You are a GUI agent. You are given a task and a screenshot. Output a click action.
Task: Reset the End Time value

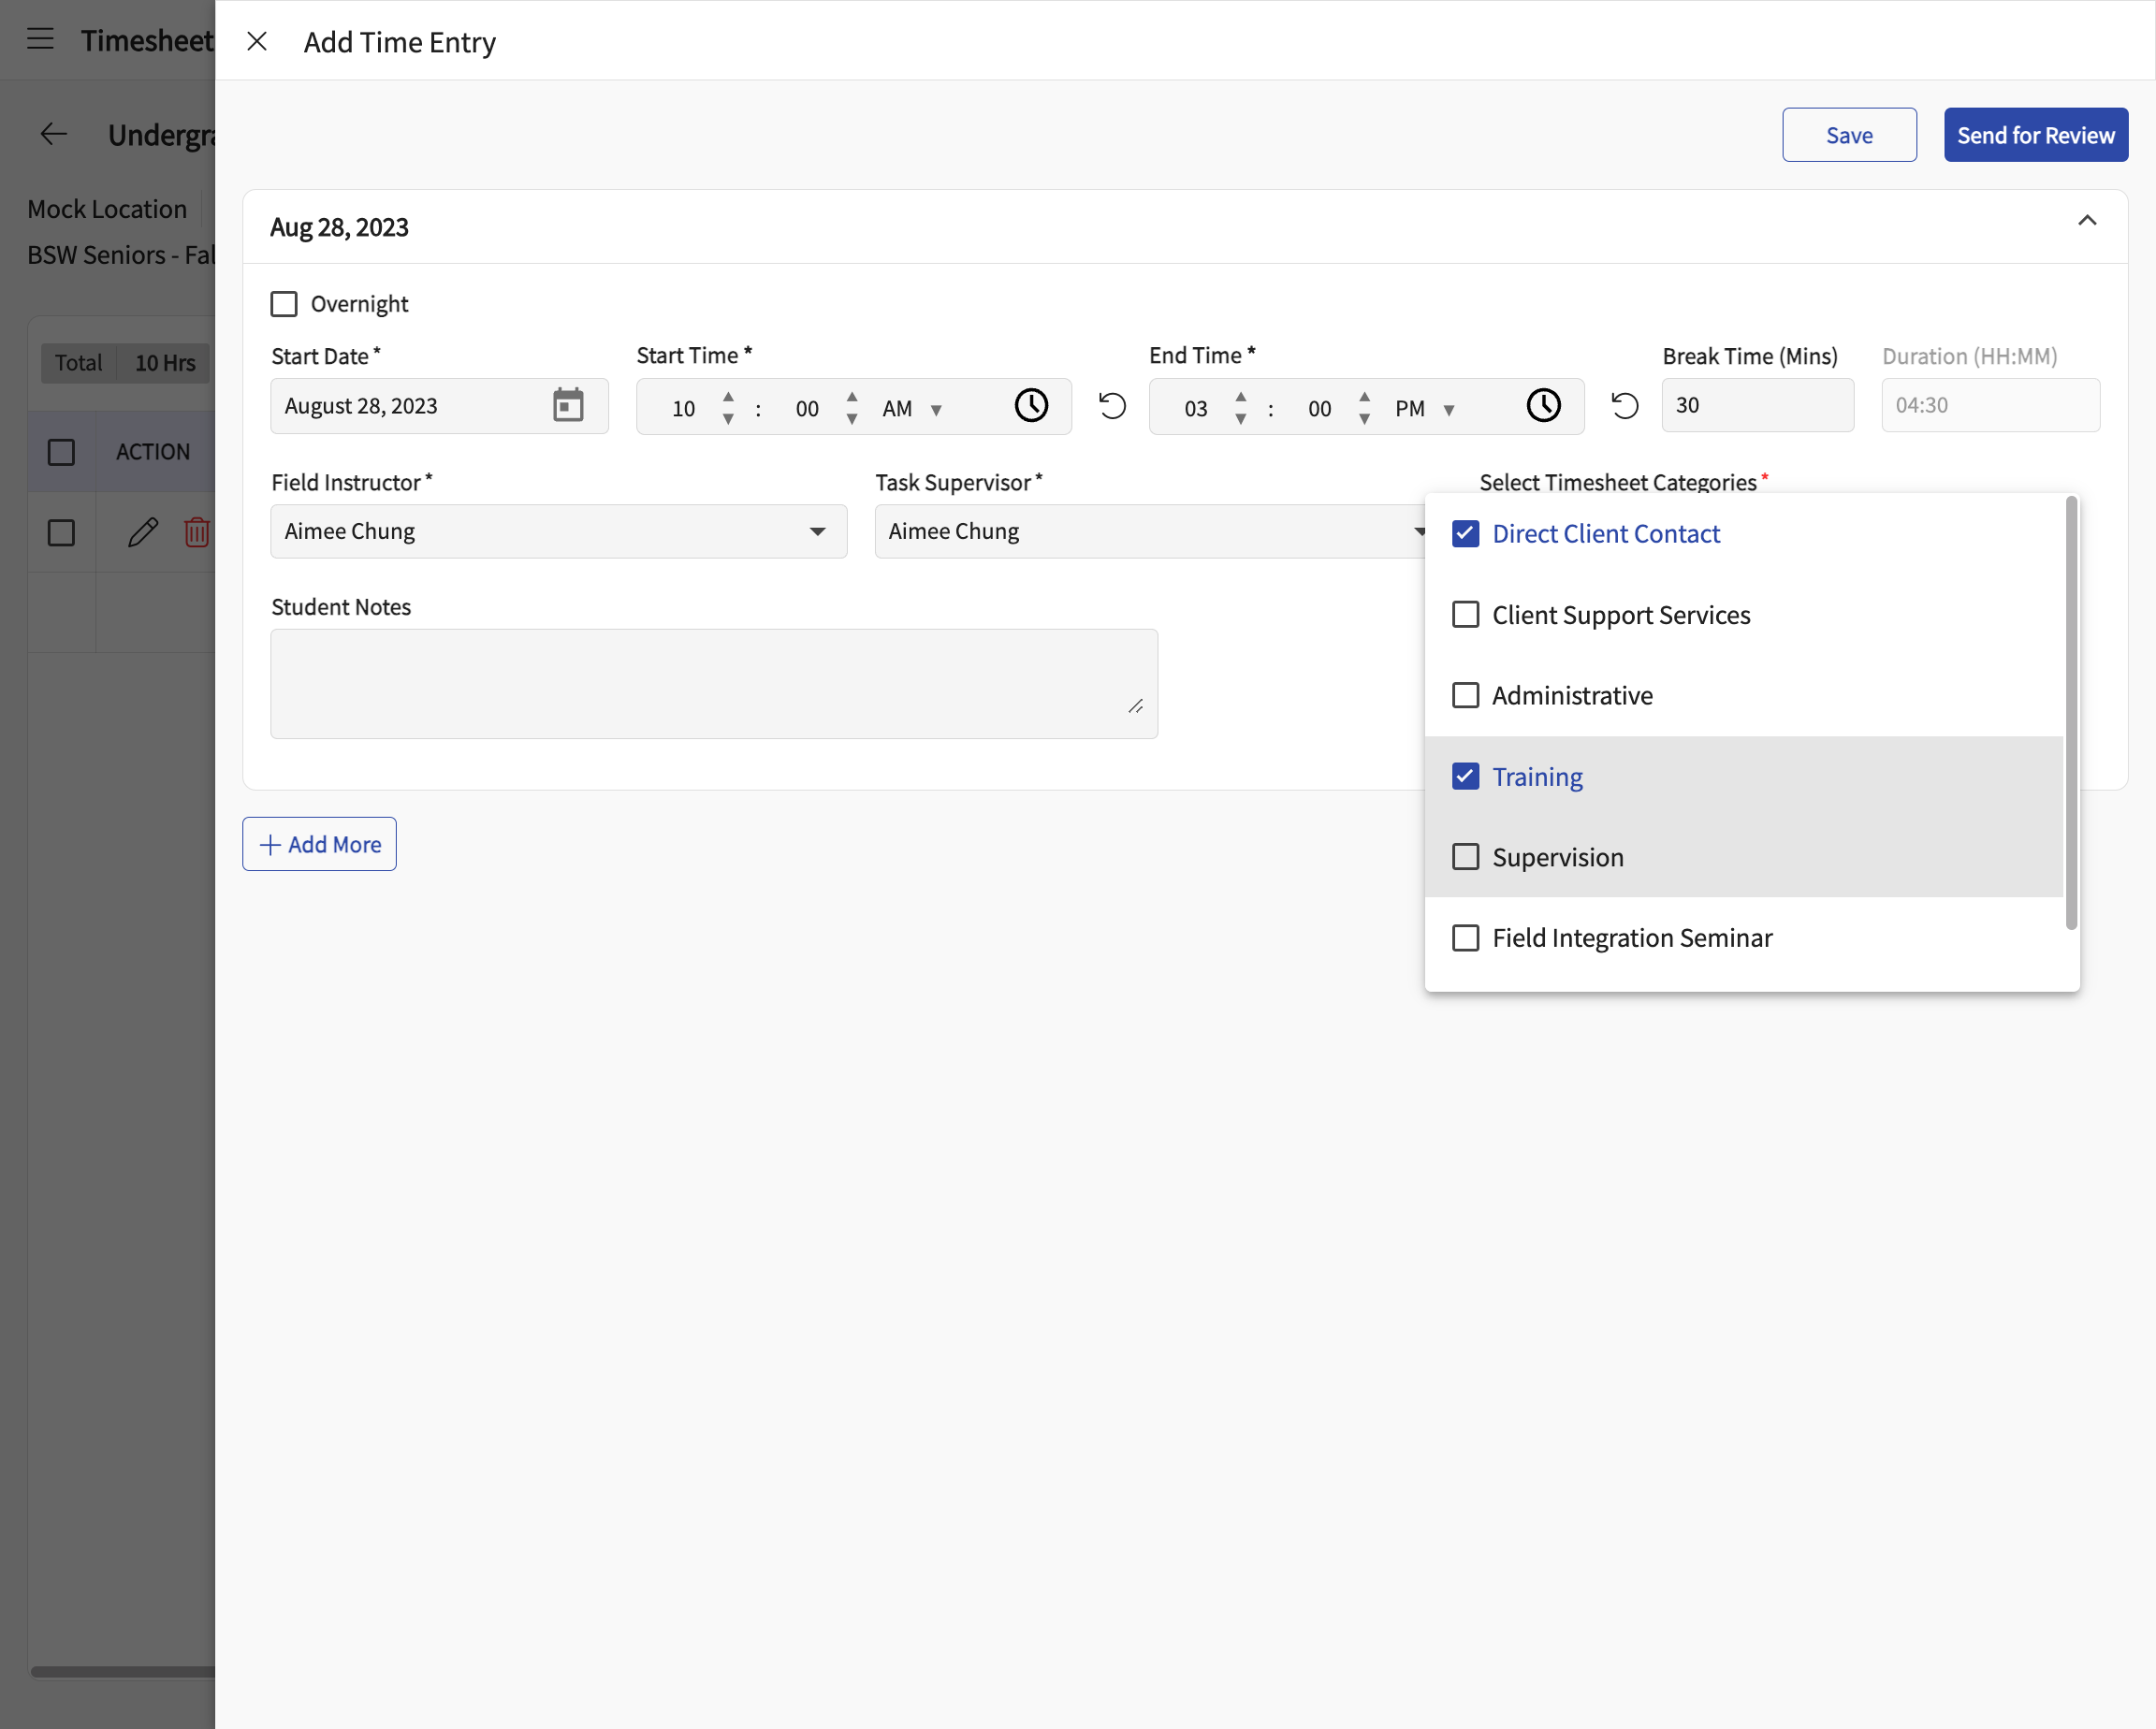click(x=1625, y=406)
